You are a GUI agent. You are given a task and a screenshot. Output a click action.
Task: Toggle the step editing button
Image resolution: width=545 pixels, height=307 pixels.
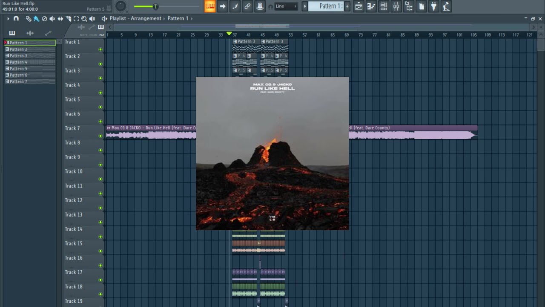pyautogui.click(x=235, y=6)
